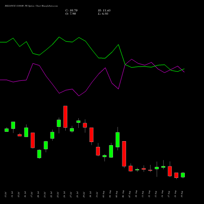Click the 24 Jul date label

(x=64, y=195)
